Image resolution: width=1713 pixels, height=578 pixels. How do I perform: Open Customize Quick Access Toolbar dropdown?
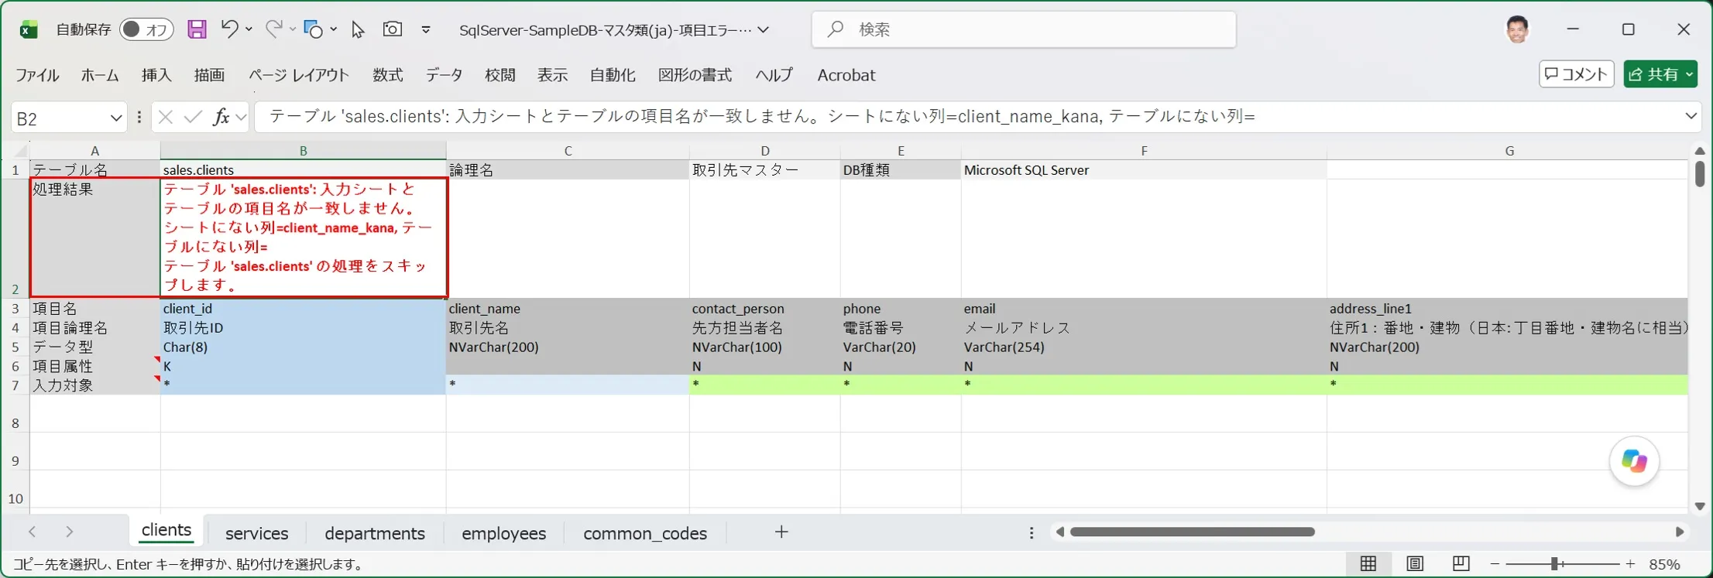coord(425,29)
